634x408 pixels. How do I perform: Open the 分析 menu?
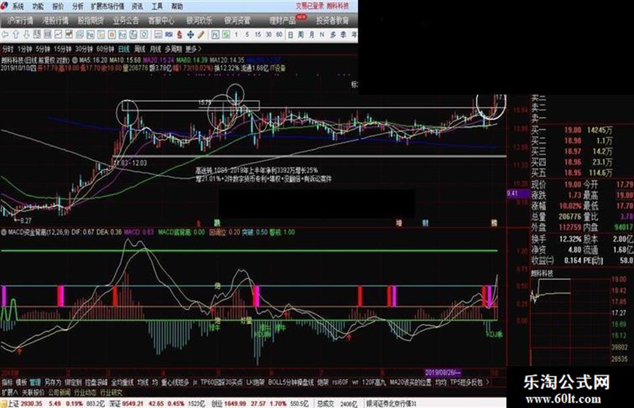click(78, 6)
